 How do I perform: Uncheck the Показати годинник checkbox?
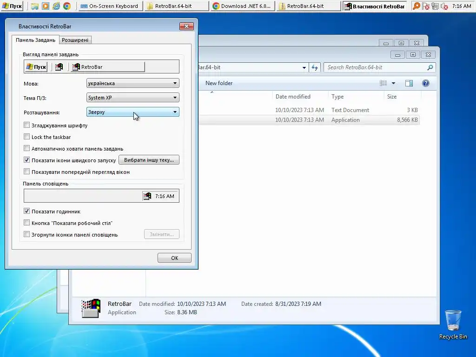tap(26, 211)
